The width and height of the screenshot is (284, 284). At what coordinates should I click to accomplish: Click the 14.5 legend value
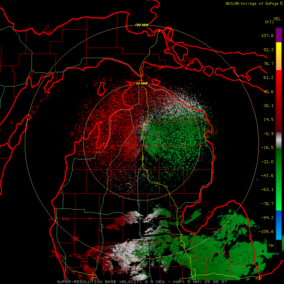point(269,120)
